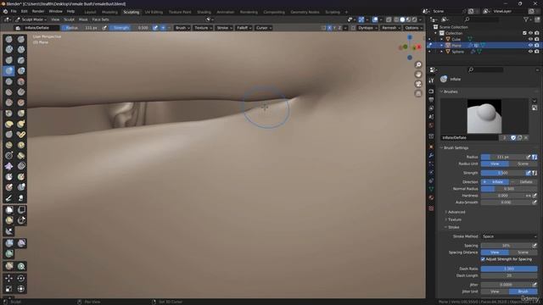The width and height of the screenshot is (543, 305).
Task: Click the Radius slider in Brush Settings
Action: click(x=503, y=157)
